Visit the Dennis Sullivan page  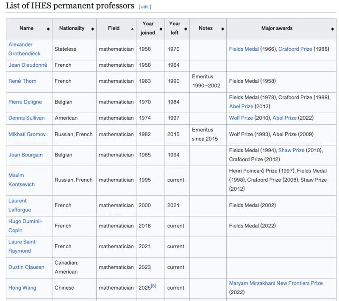coord(26,118)
